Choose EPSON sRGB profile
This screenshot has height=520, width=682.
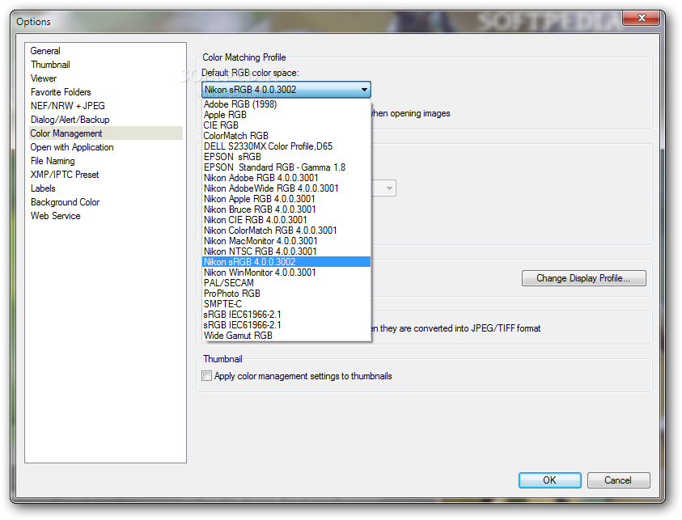click(x=286, y=157)
